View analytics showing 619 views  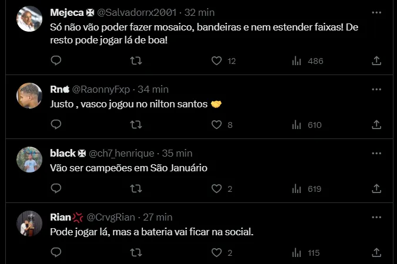(308, 188)
